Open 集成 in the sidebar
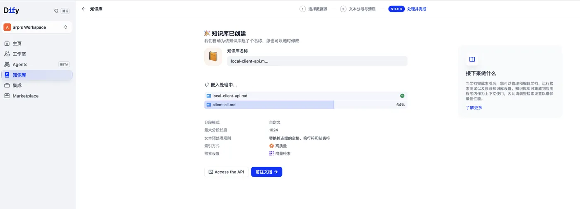 pos(37,85)
